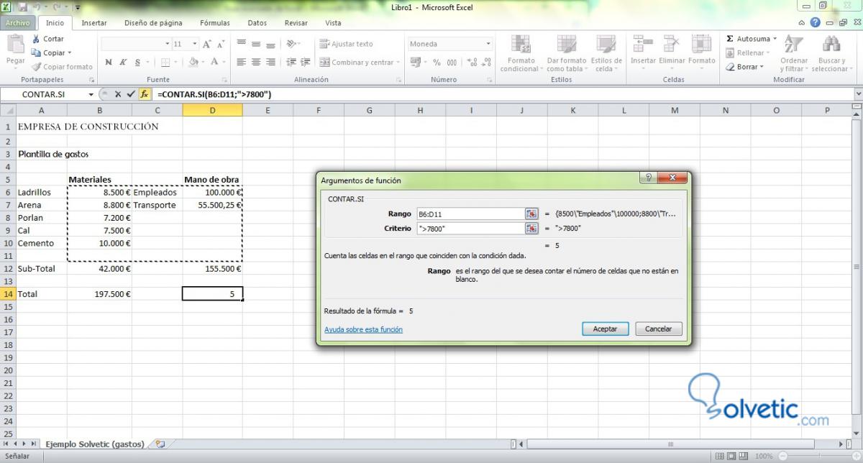
Task: Open Combinar y centrar dropdown arrow
Action: pyautogui.click(x=398, y=63)
